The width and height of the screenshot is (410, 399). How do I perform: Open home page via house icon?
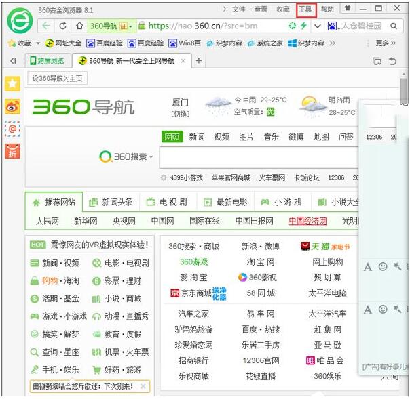[x=79, y=26]
